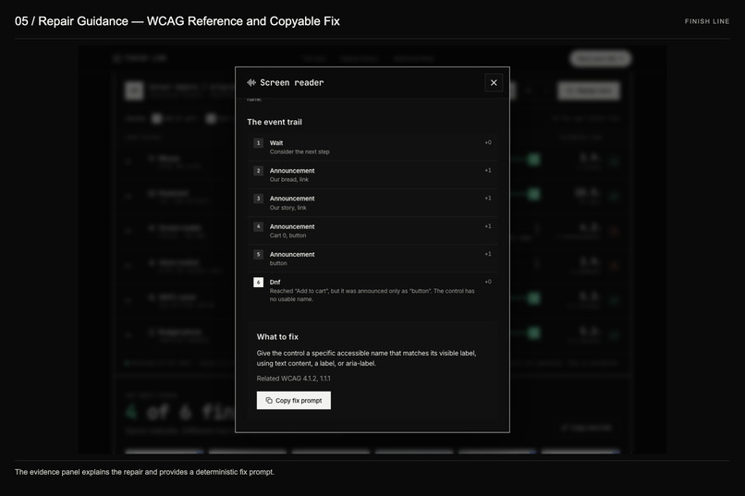
Task: Click step number 6 highlighted badge
Action: point(259,283)
